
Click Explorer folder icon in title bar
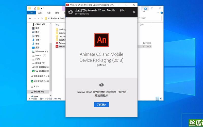[29, 8]
